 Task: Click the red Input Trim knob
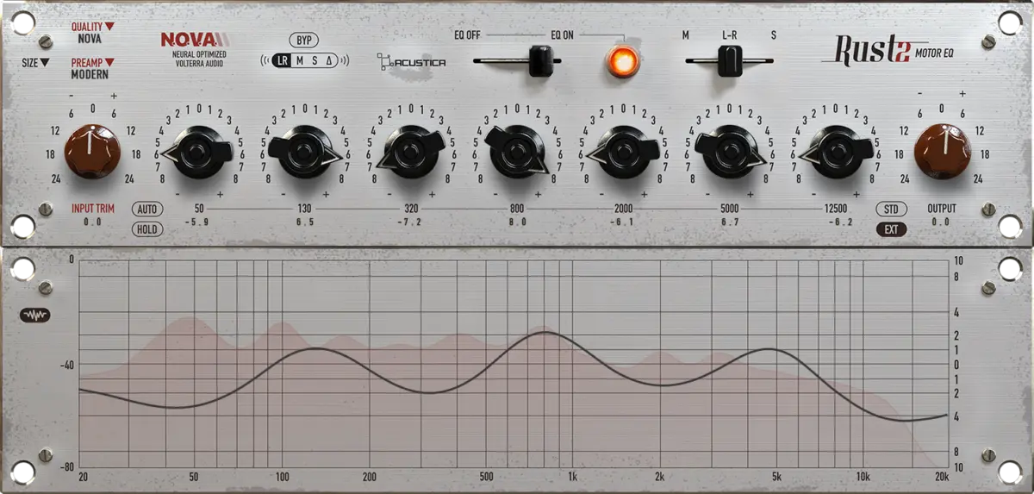[91, 151]
